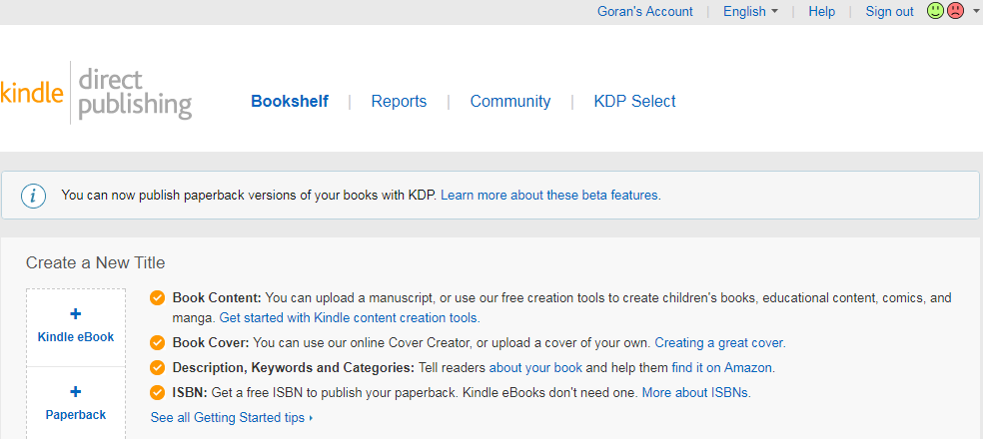The width and height of the screenshot is (983, 439).
Task: Open Goran's Account page
Action: tap(645, 11)
